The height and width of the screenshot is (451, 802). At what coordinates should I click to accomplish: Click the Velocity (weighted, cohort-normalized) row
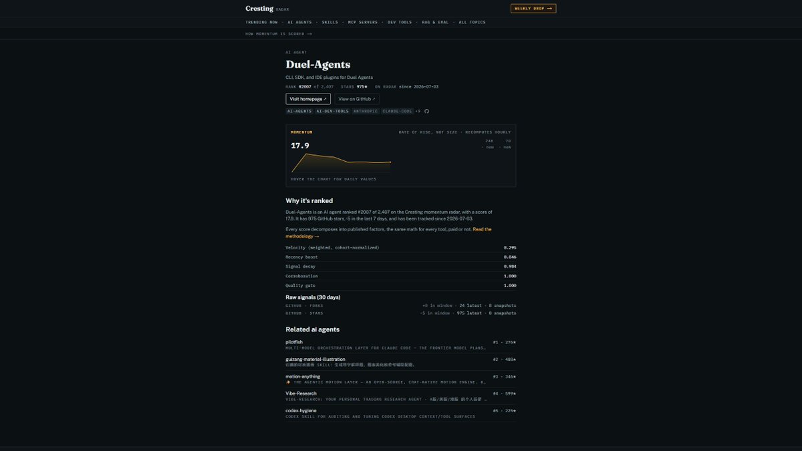pos(401,248)
